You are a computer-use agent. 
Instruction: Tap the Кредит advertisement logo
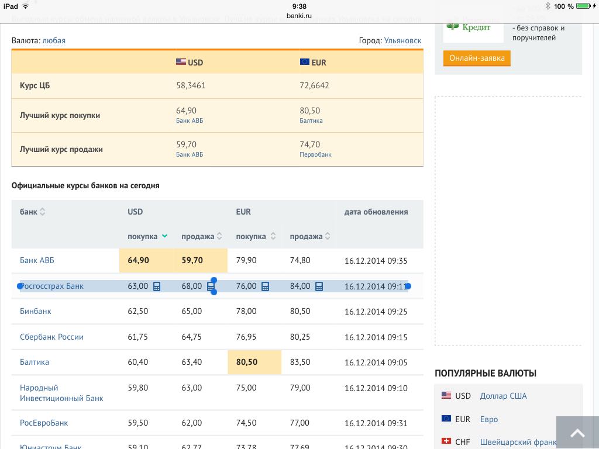point(473,29)
